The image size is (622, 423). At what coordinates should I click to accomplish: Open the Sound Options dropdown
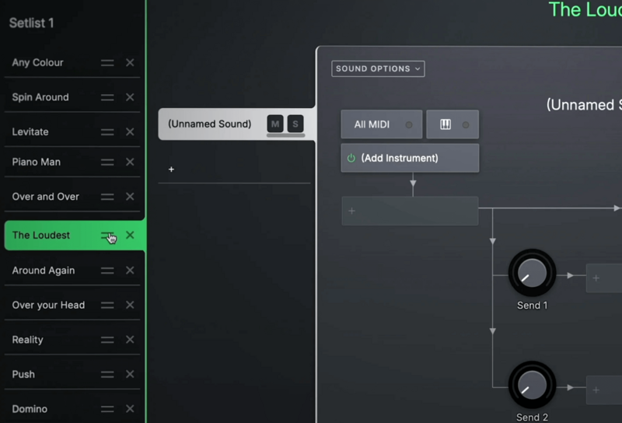click(x=378, y=68)
